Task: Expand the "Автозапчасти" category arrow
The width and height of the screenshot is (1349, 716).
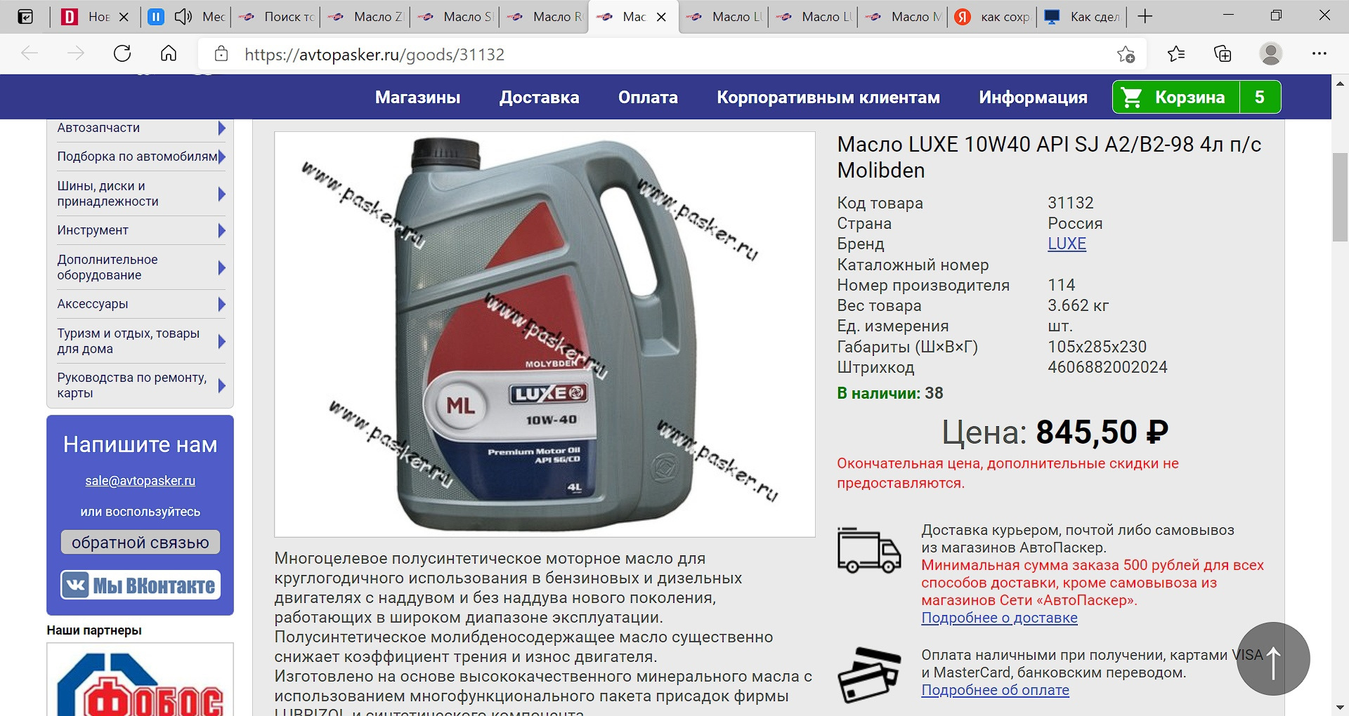Action: pos(221,128)
